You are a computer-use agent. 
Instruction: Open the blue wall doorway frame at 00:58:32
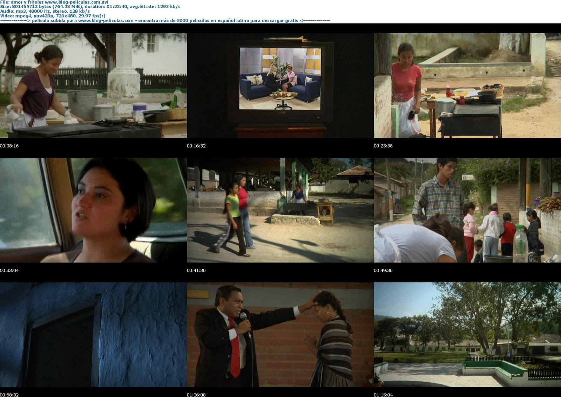[93, 335]
